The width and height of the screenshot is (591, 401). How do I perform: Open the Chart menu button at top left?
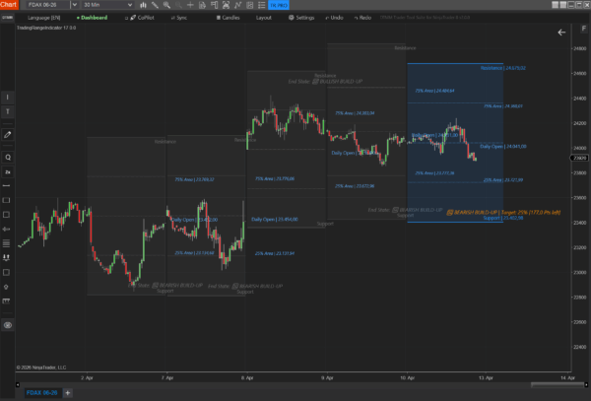(9, 5)
